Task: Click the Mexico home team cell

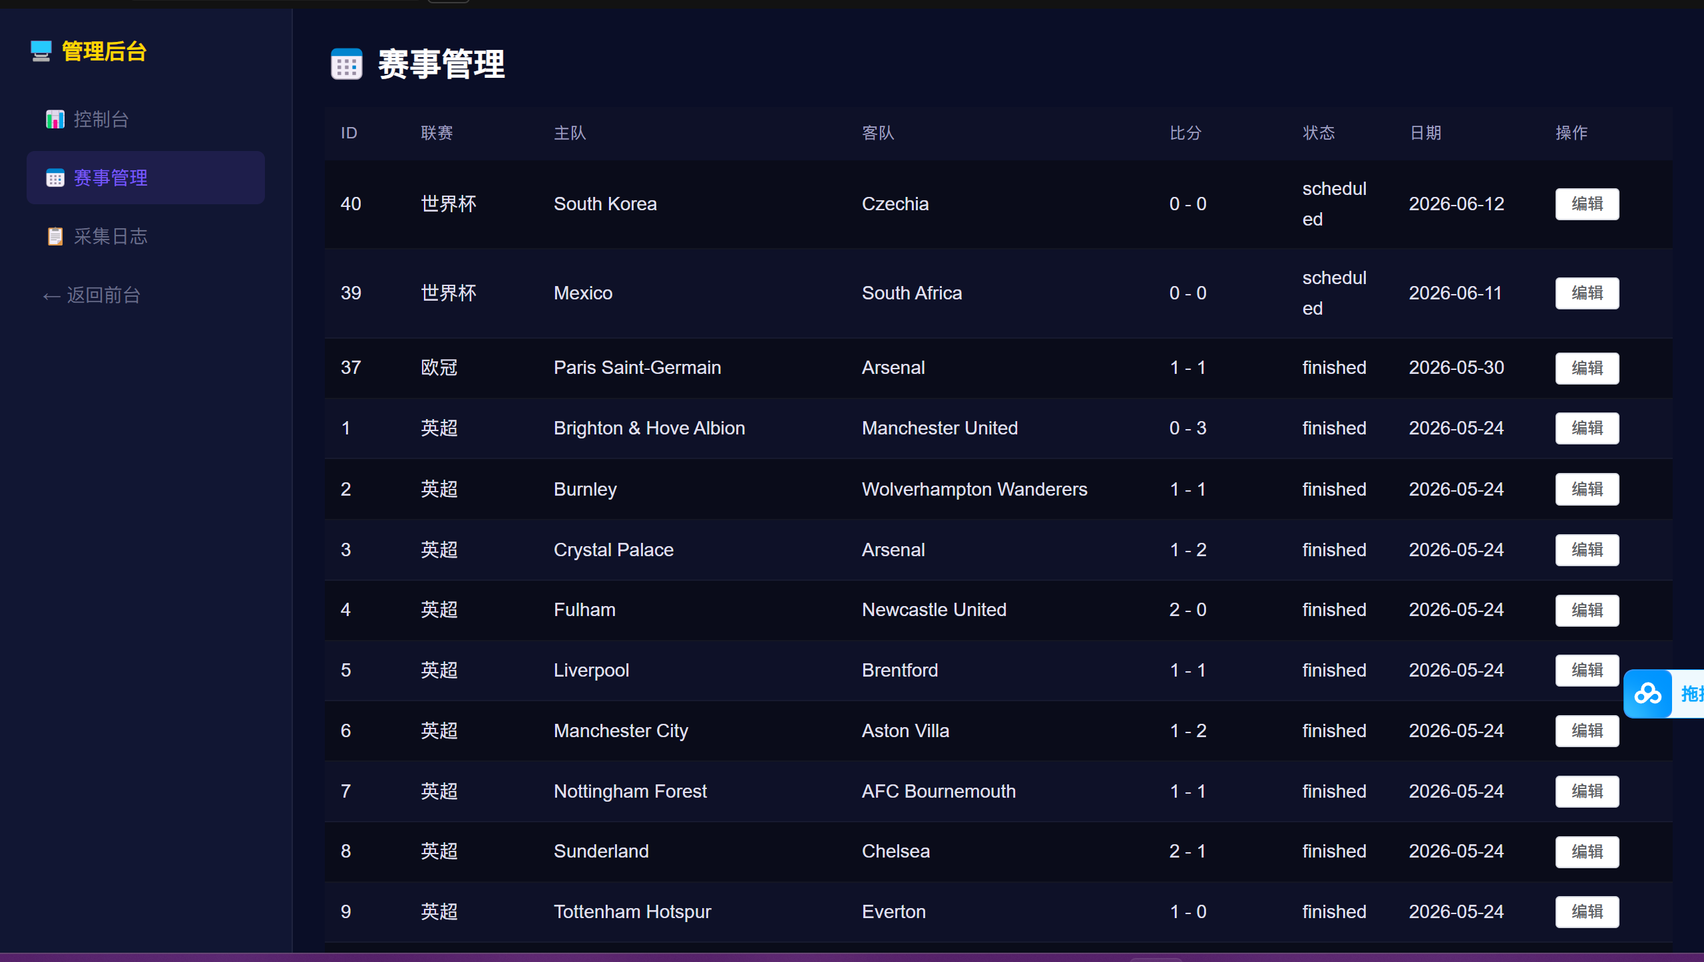Action: click(x=583, y=293)
